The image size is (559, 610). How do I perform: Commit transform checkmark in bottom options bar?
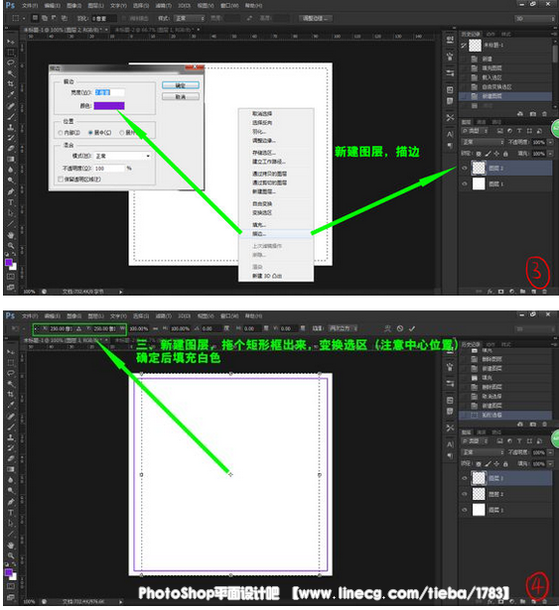click(x=412, y=328)
